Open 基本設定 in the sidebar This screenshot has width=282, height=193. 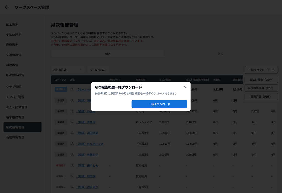tap(12, 25)
